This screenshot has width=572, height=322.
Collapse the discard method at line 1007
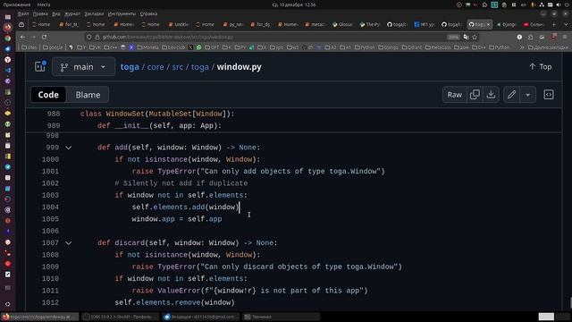[68, 243]
